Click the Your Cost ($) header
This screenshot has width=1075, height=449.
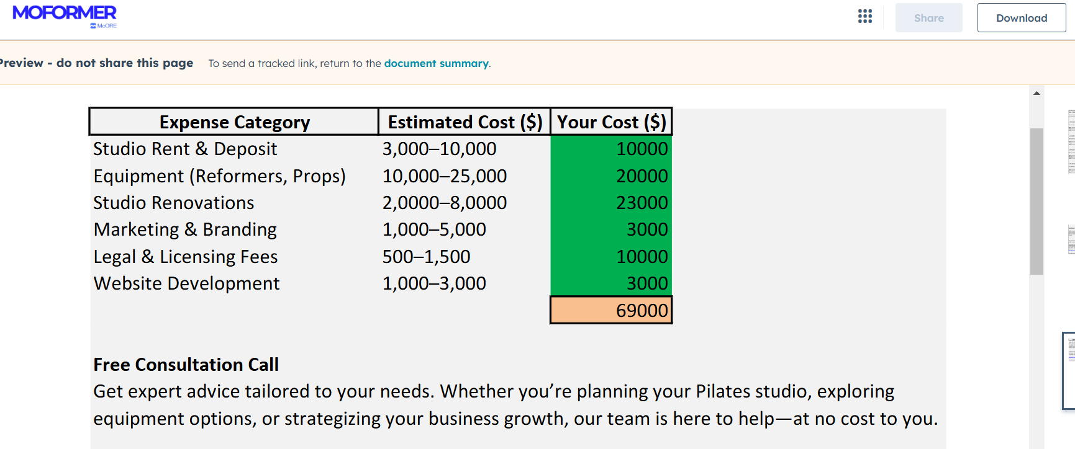(611, 122)
